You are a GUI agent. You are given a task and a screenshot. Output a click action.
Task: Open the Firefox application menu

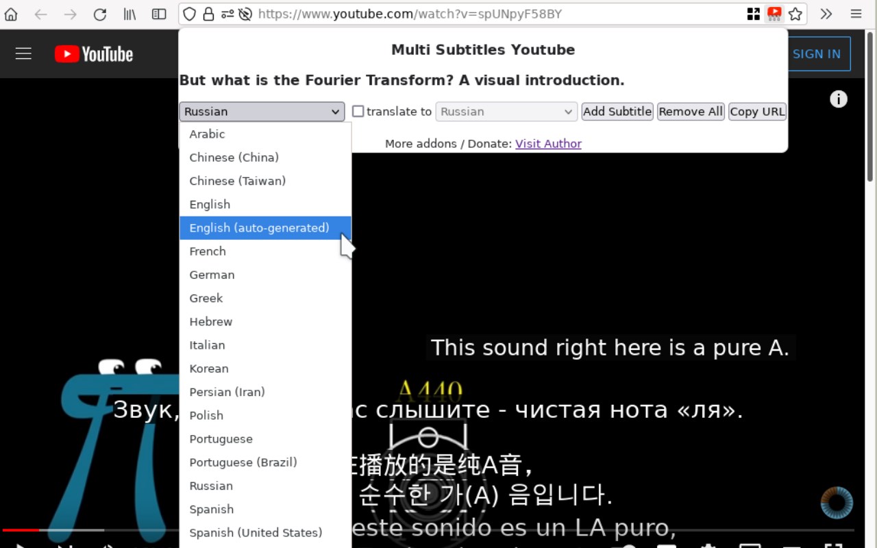pyautogui.click(x=856, y=14)
